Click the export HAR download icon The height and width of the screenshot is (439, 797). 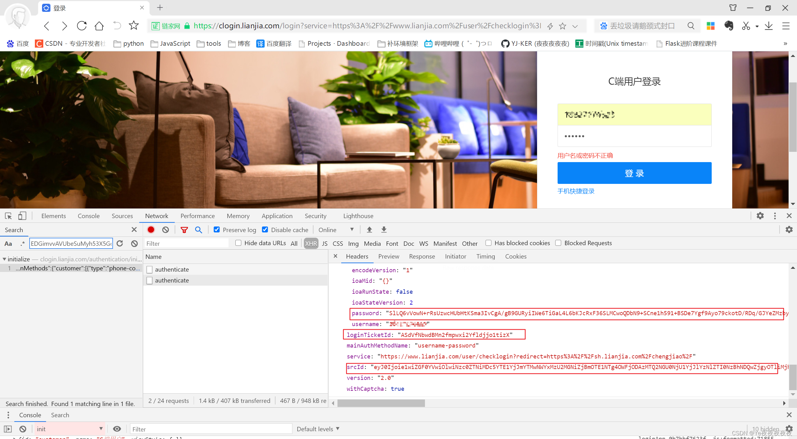tap(384, 230)
